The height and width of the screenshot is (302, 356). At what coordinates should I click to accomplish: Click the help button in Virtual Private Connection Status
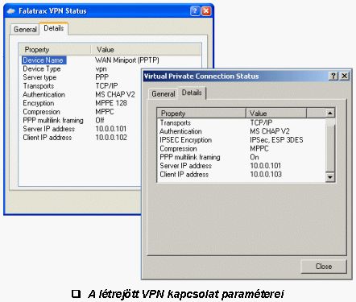pos(333,76)
